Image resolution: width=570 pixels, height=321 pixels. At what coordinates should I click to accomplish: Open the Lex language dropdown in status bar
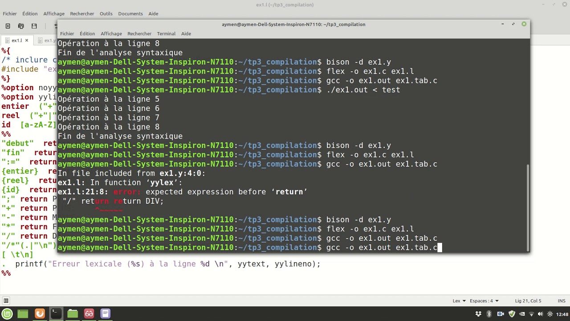coord(459,301)
